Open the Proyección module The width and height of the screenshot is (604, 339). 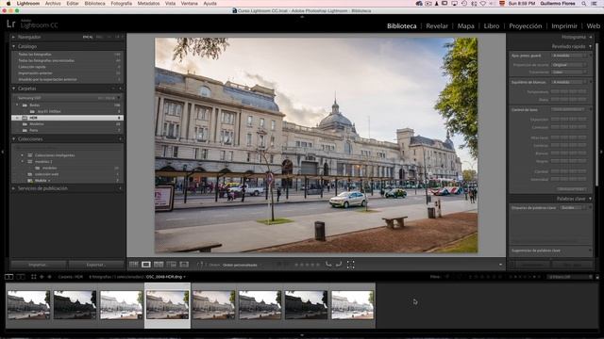pos(526,25)
